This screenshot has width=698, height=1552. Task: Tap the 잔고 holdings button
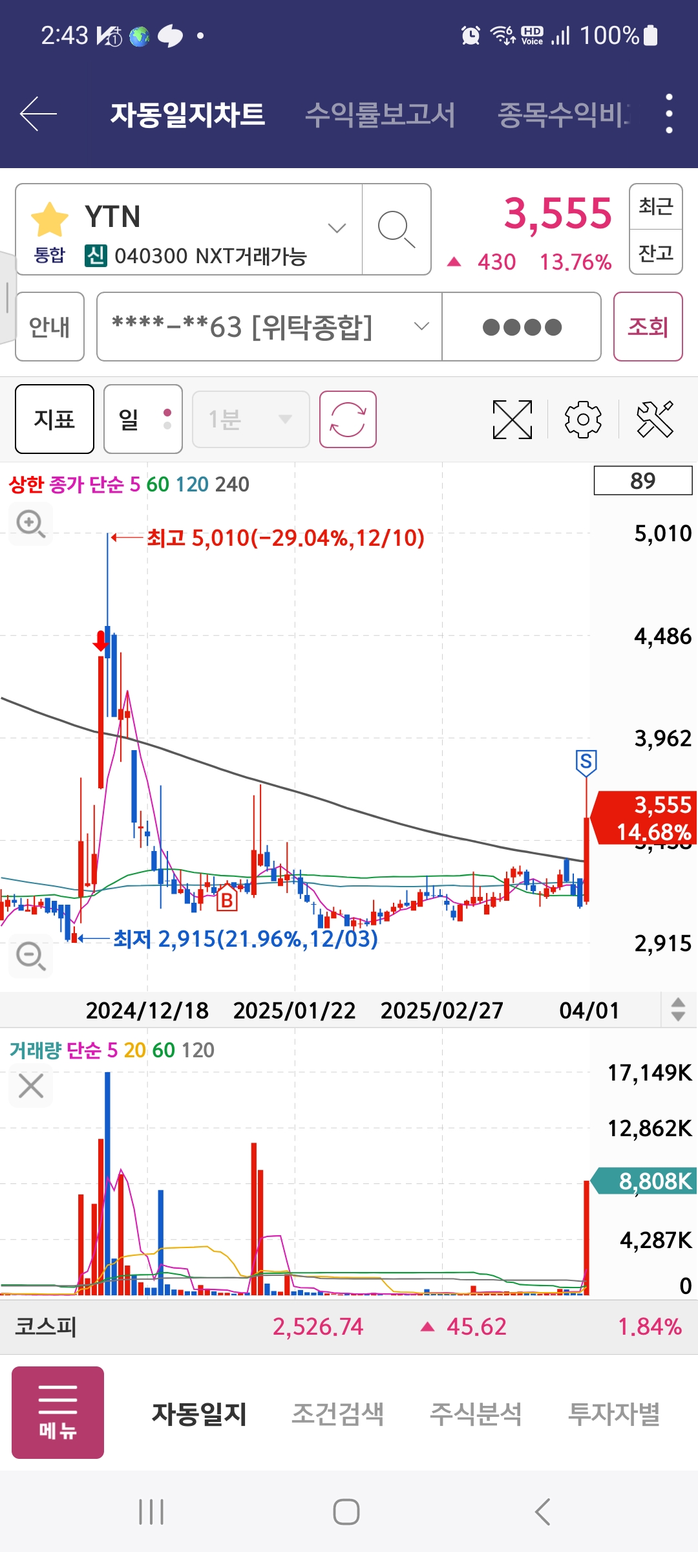pos(656,252)
